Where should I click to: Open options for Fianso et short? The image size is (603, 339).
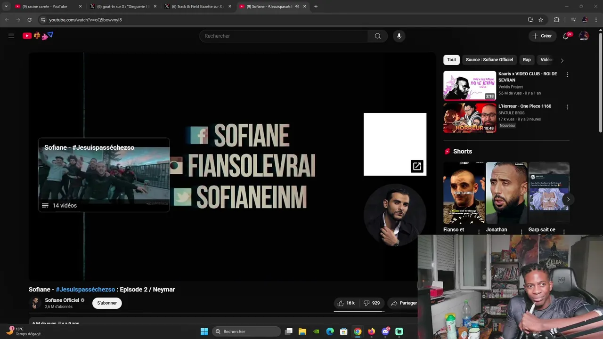(x=479, y=232)
